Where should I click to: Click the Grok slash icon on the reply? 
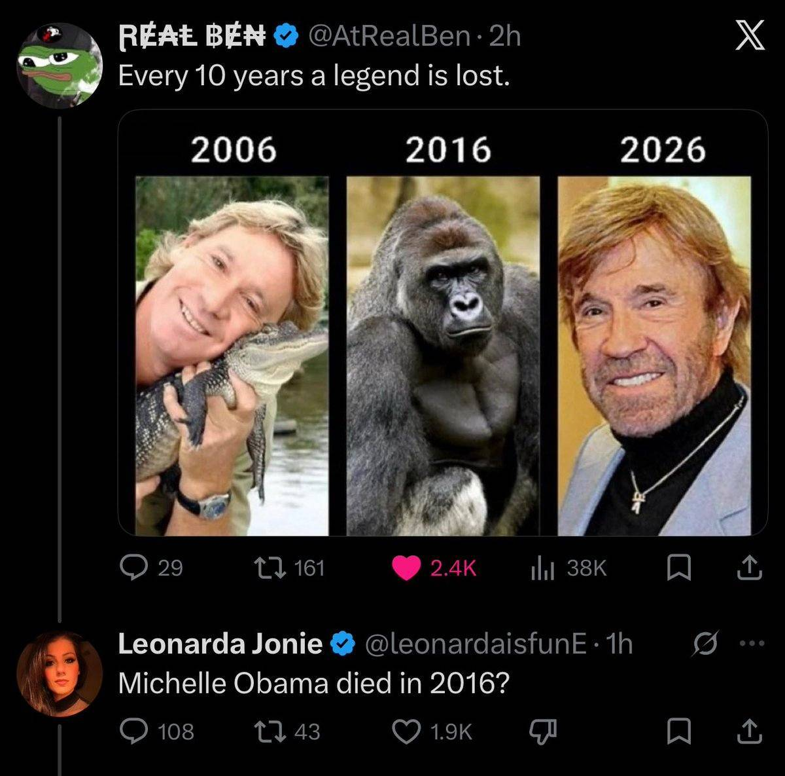click(704, 644)
